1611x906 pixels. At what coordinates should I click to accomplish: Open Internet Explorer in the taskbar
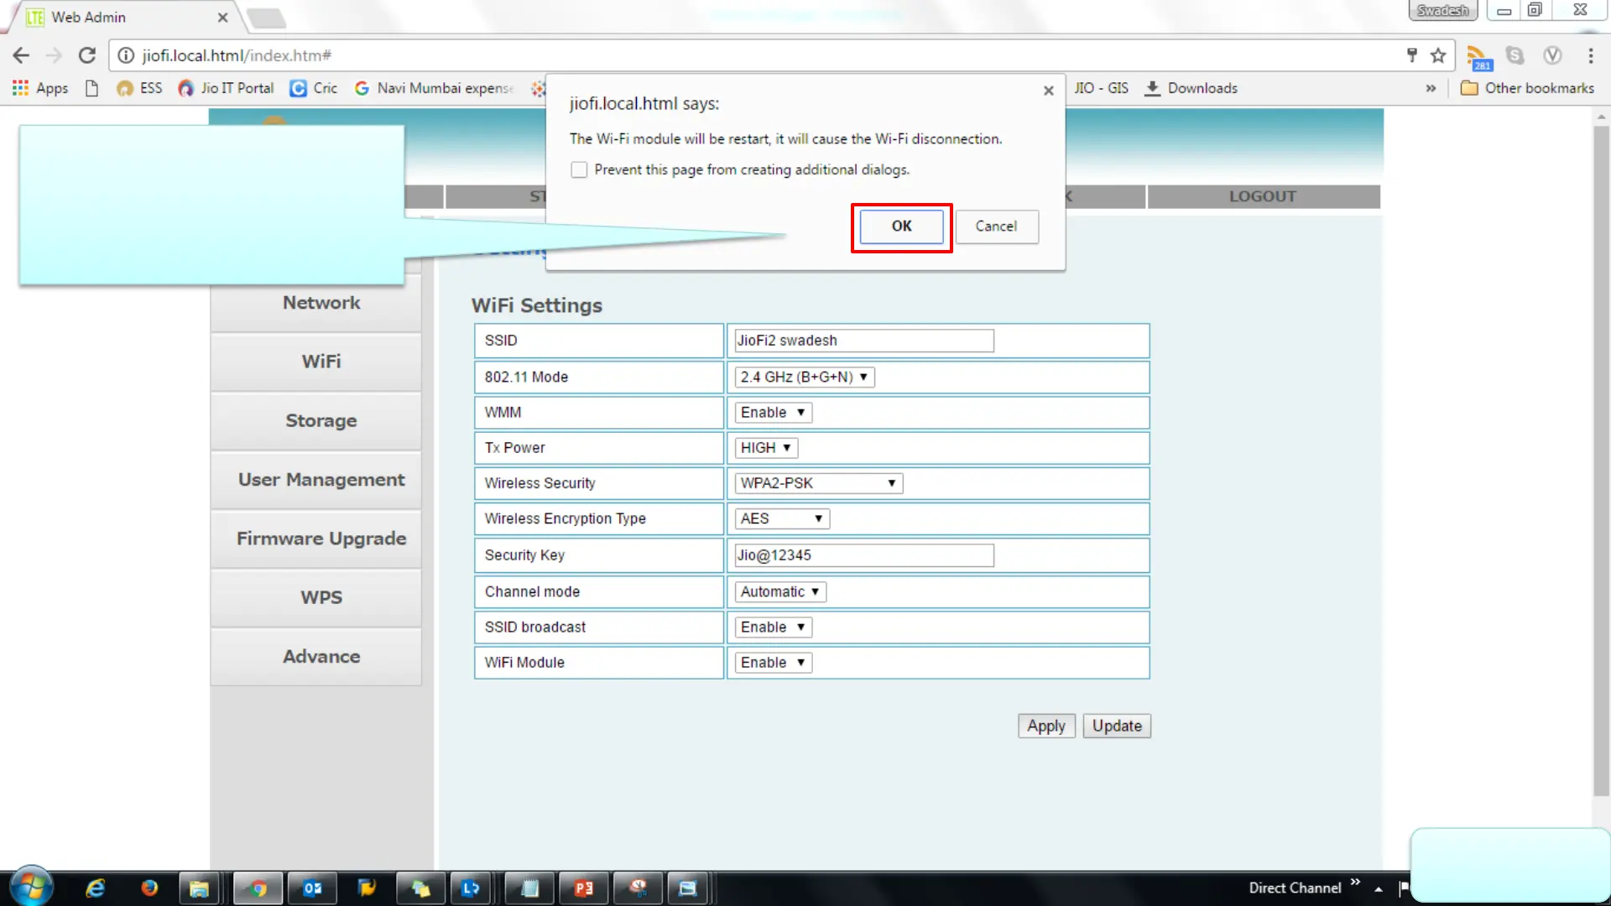click(95, 888)
